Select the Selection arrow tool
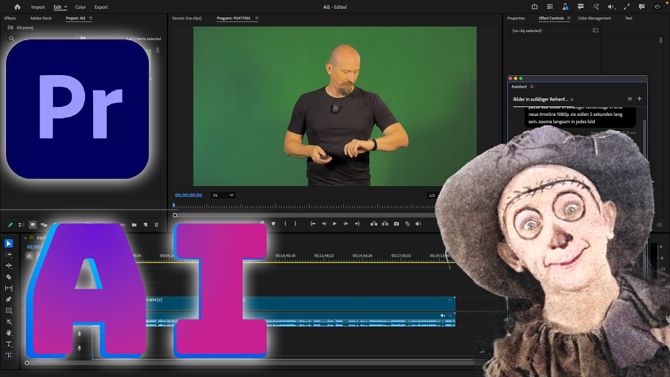The image size is (670, 377). tap(9, 243)
